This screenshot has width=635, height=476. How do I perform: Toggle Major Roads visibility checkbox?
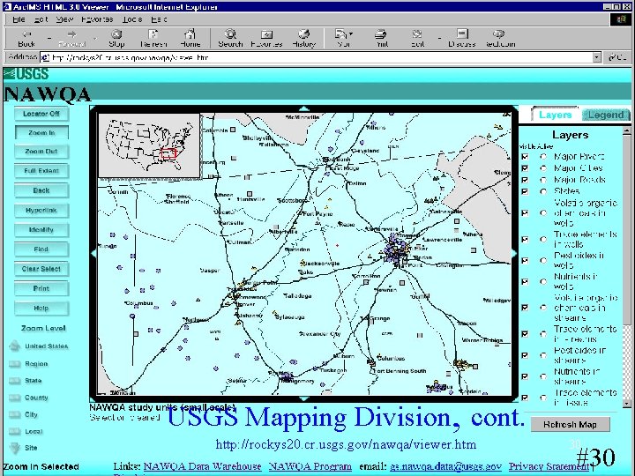coord(525,180)
